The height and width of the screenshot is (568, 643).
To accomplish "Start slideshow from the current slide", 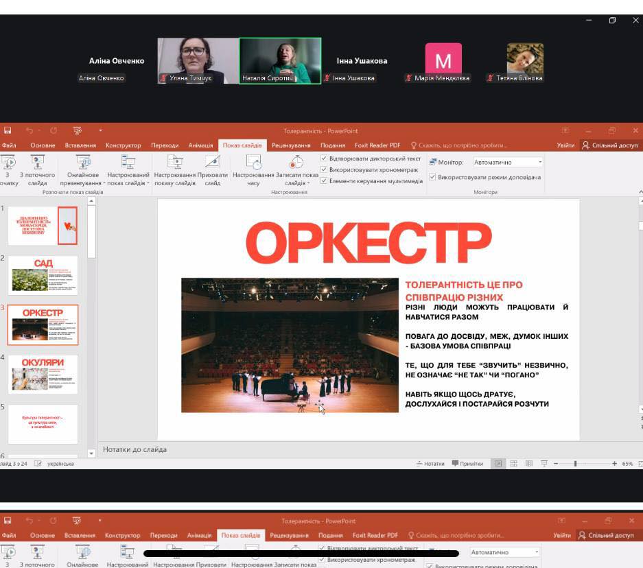I will pos(37,163).
